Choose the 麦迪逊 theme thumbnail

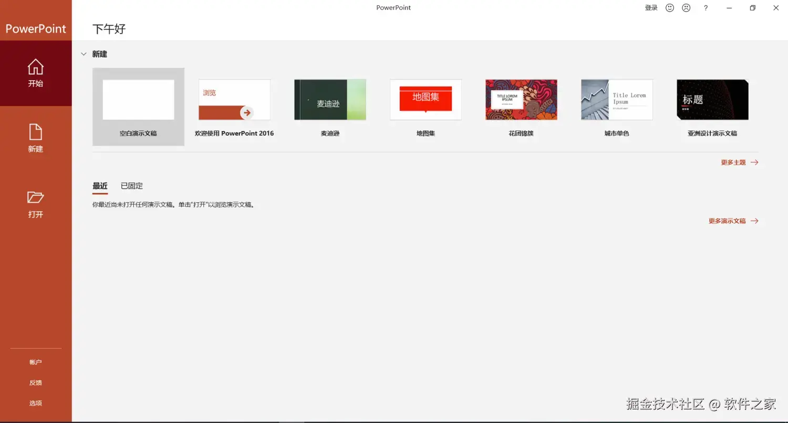pos(330,100)
